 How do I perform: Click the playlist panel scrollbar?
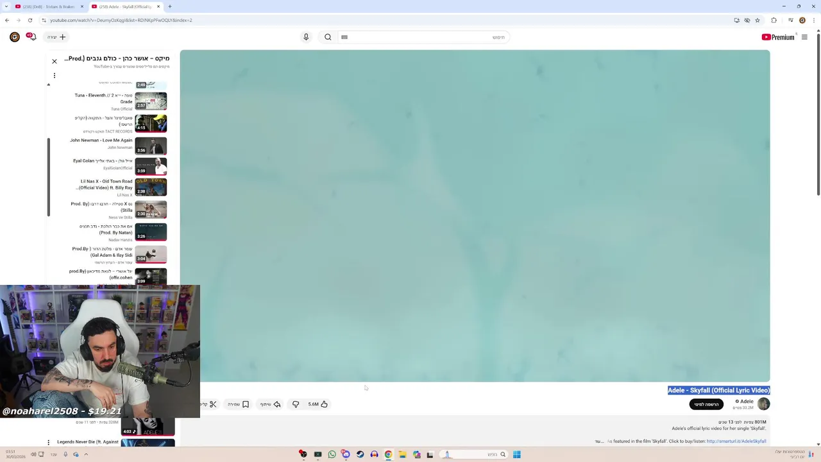(48, 177)
